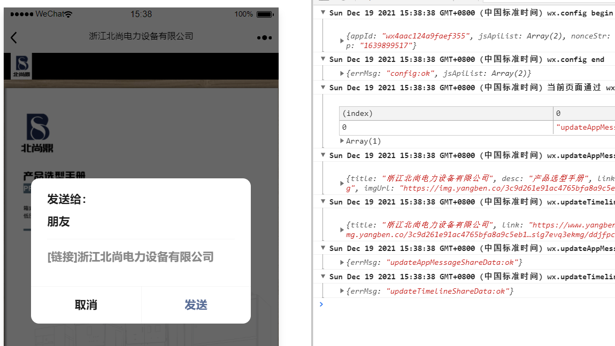Collapse the second wx.updateAppMessage log group

[x=323, y=248]
